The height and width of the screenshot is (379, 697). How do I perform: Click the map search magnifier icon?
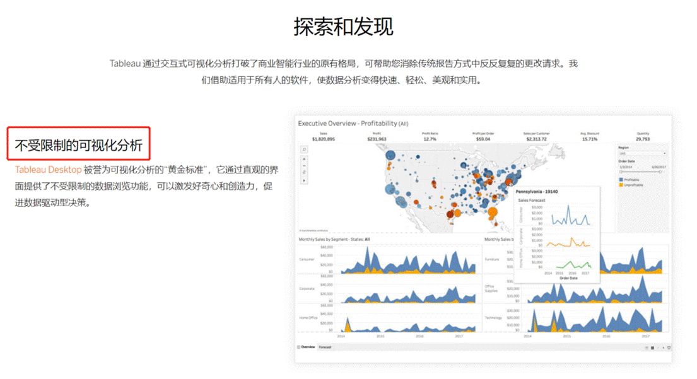(304, 149)
